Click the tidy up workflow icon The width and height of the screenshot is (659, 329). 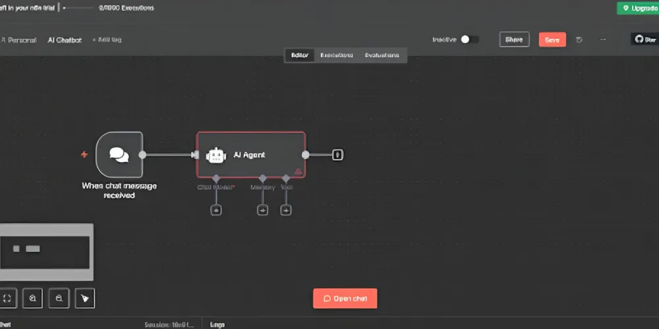point(85,298)
